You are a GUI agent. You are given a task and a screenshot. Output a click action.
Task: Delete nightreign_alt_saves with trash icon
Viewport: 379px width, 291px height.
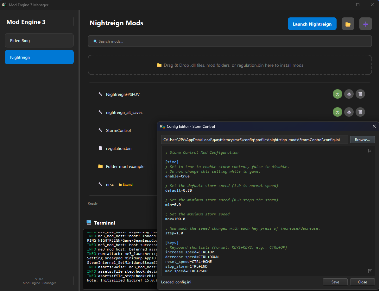point(360,112)
